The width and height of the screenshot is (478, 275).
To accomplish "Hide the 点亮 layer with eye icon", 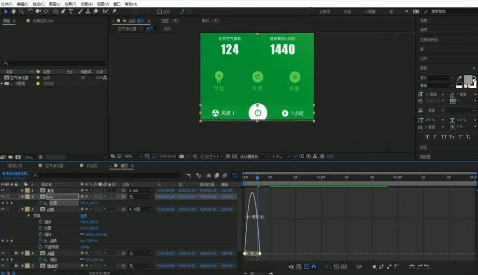I will [3, 209].
